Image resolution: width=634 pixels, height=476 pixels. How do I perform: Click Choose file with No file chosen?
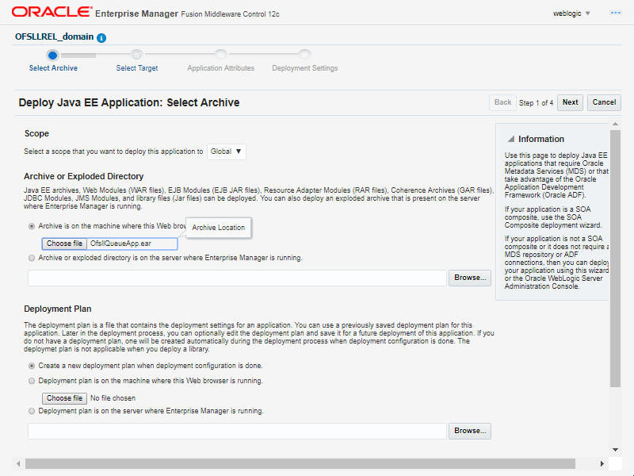click(x=64, y=398)
